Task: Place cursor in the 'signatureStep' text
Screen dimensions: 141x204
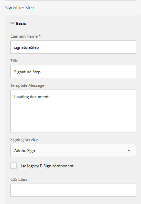Action: pyautogui.click(x=26, y=47)
